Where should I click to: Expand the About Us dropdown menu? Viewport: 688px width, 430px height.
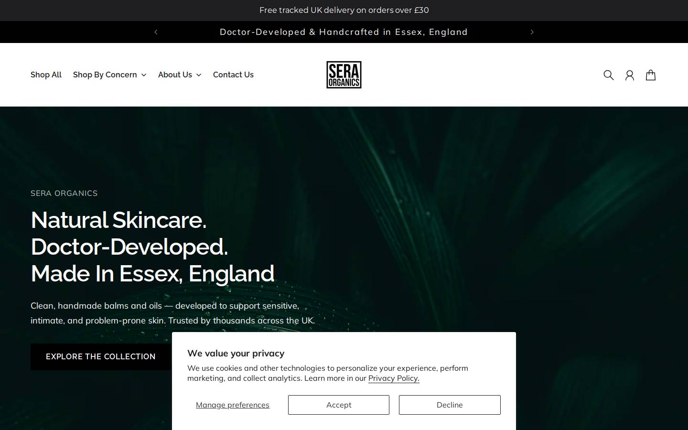click(180, 75)
